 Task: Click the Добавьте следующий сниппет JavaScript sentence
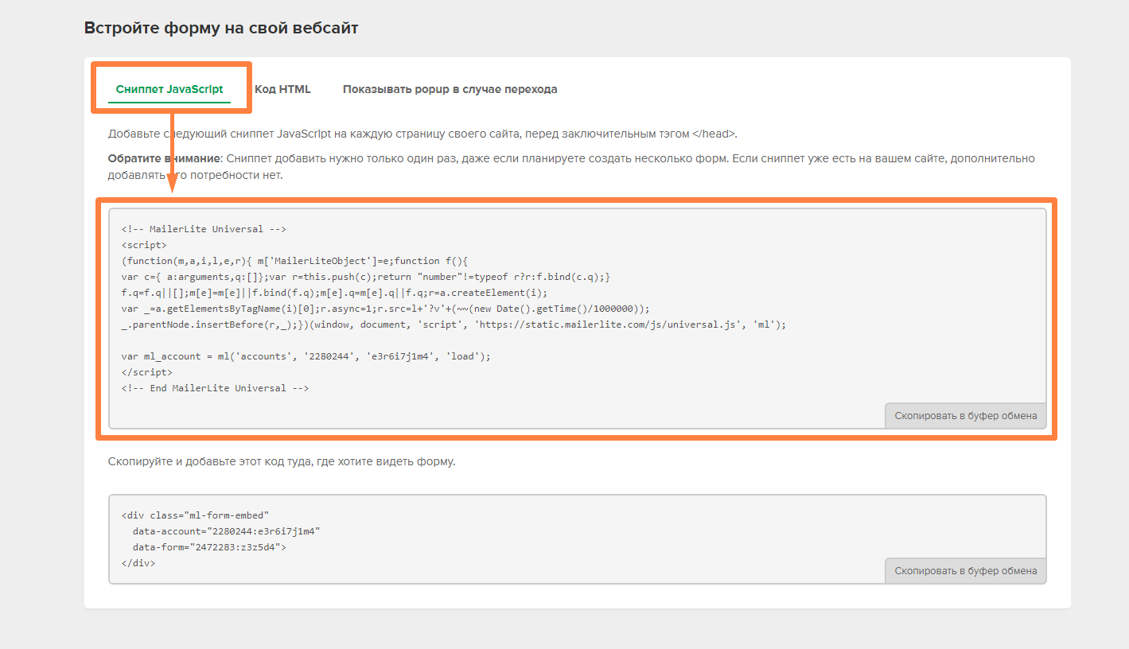pyautogui.click(x=422, y=134)
